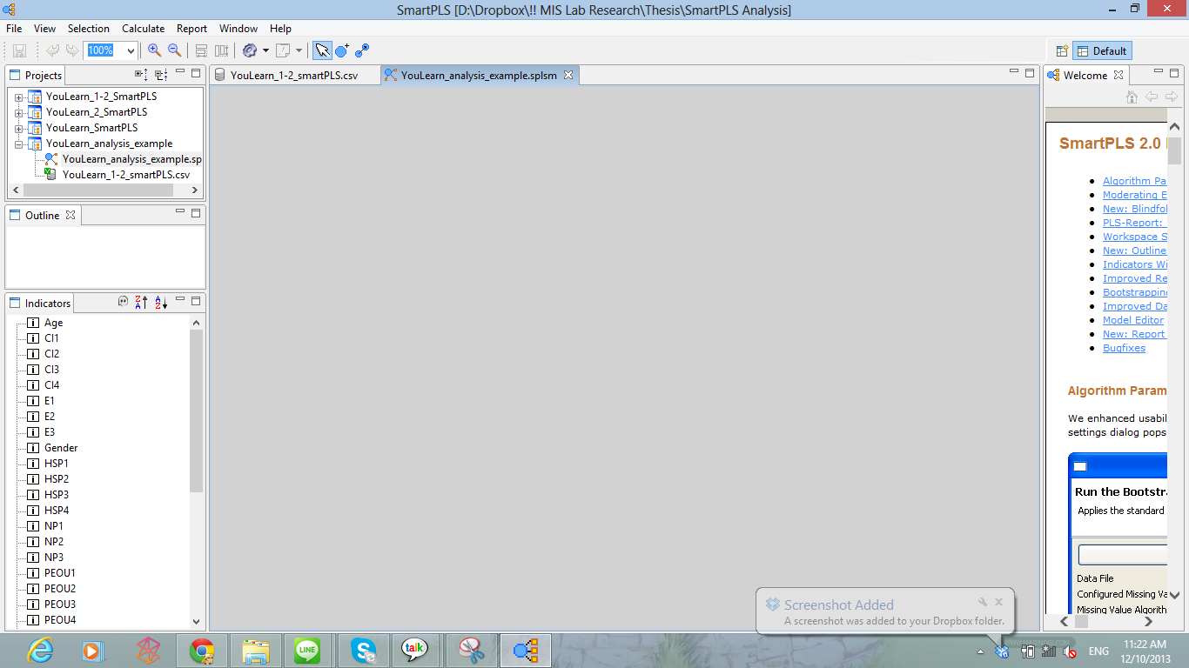This screenshot has width=1189, height=668.
Task: Click the Home icon in Welcome panel
Action: (x=1132, y=97)
